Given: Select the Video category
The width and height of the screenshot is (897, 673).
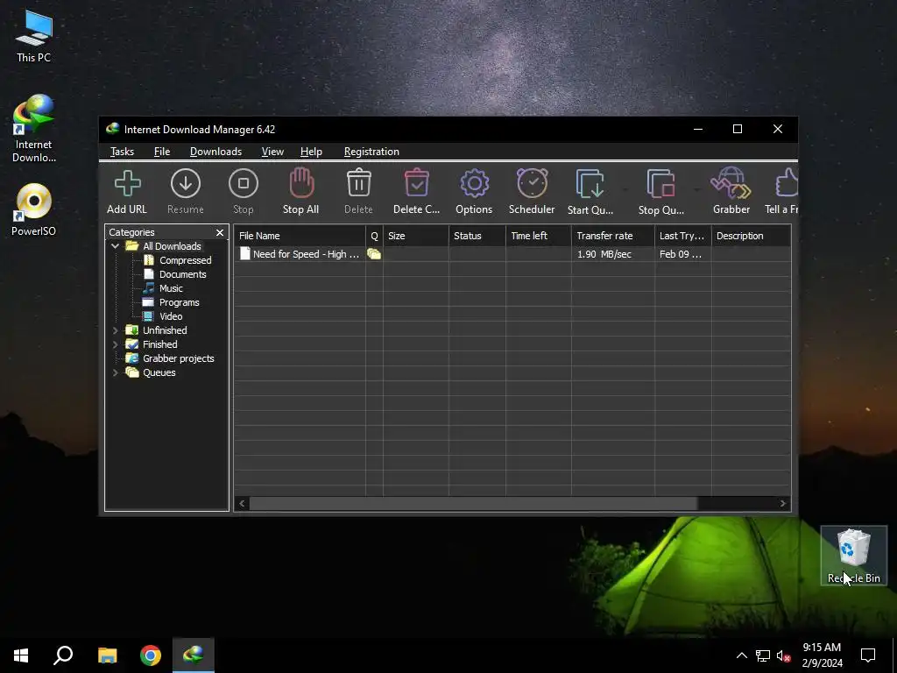Looking at the screenshot, I should point(171,316).
